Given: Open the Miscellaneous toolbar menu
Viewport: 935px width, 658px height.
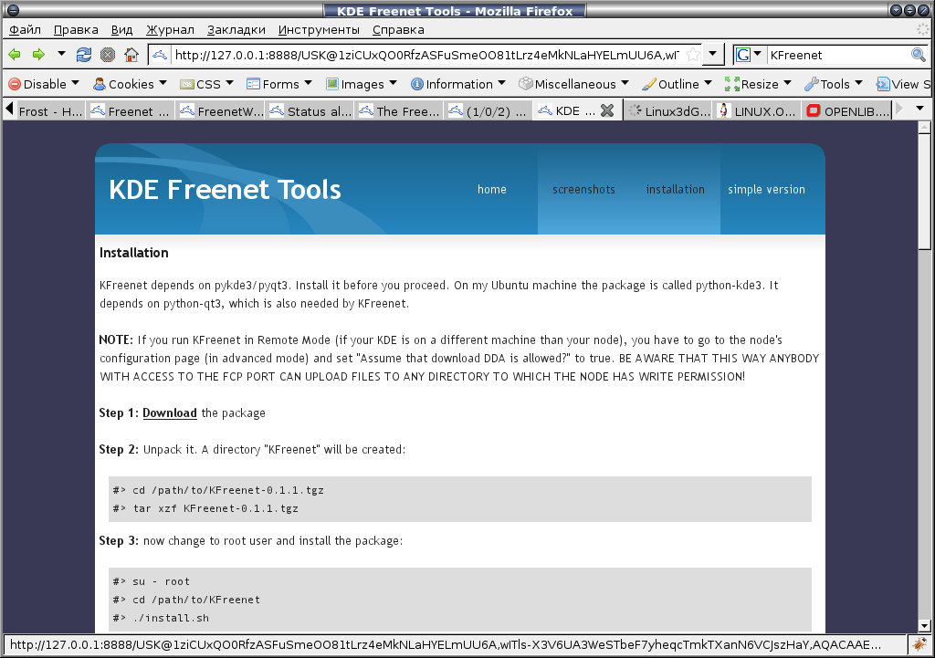Looking at the screenshot, I should (x=573, y=84).
